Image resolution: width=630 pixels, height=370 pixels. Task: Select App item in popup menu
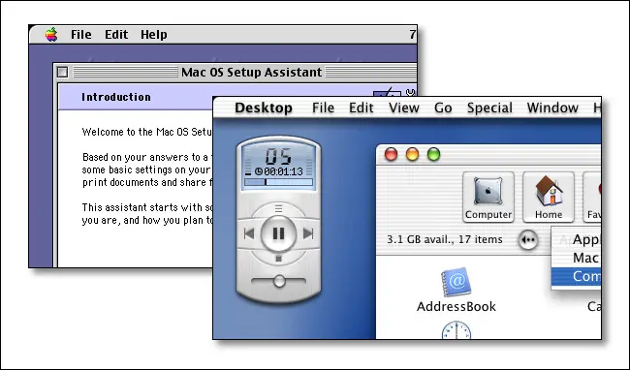(576, 239)
